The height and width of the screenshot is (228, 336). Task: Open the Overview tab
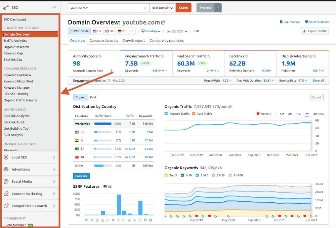(x=78, y=40)
